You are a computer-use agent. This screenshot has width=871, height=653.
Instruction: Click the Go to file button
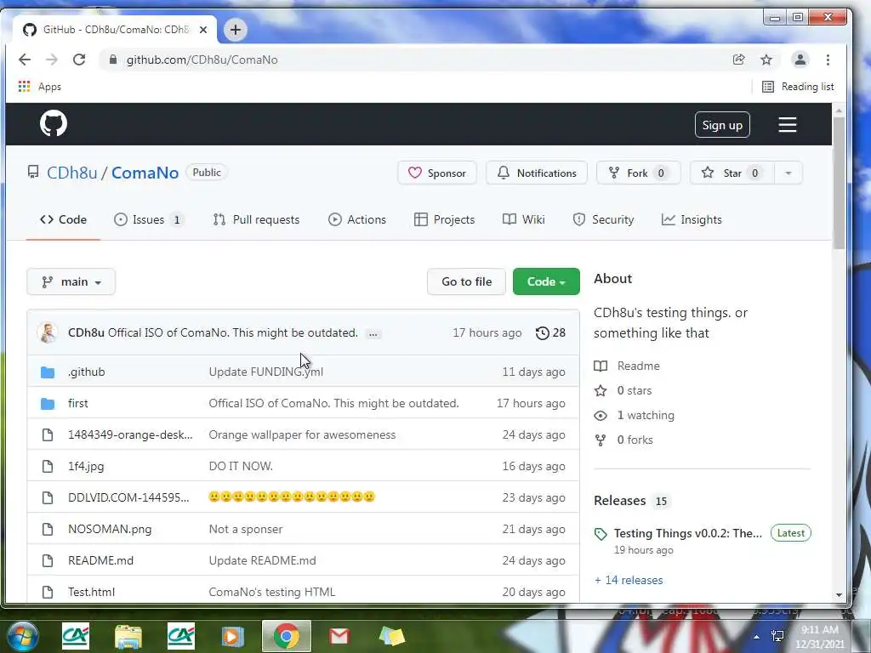coord(467,281)
